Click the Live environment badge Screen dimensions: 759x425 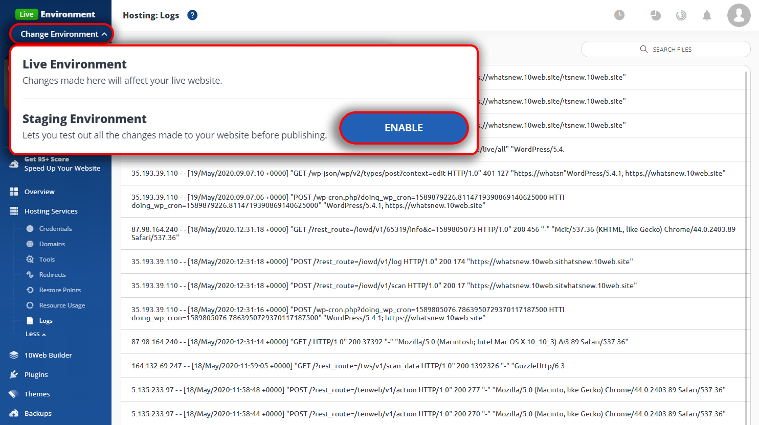[x=27, y=14]
